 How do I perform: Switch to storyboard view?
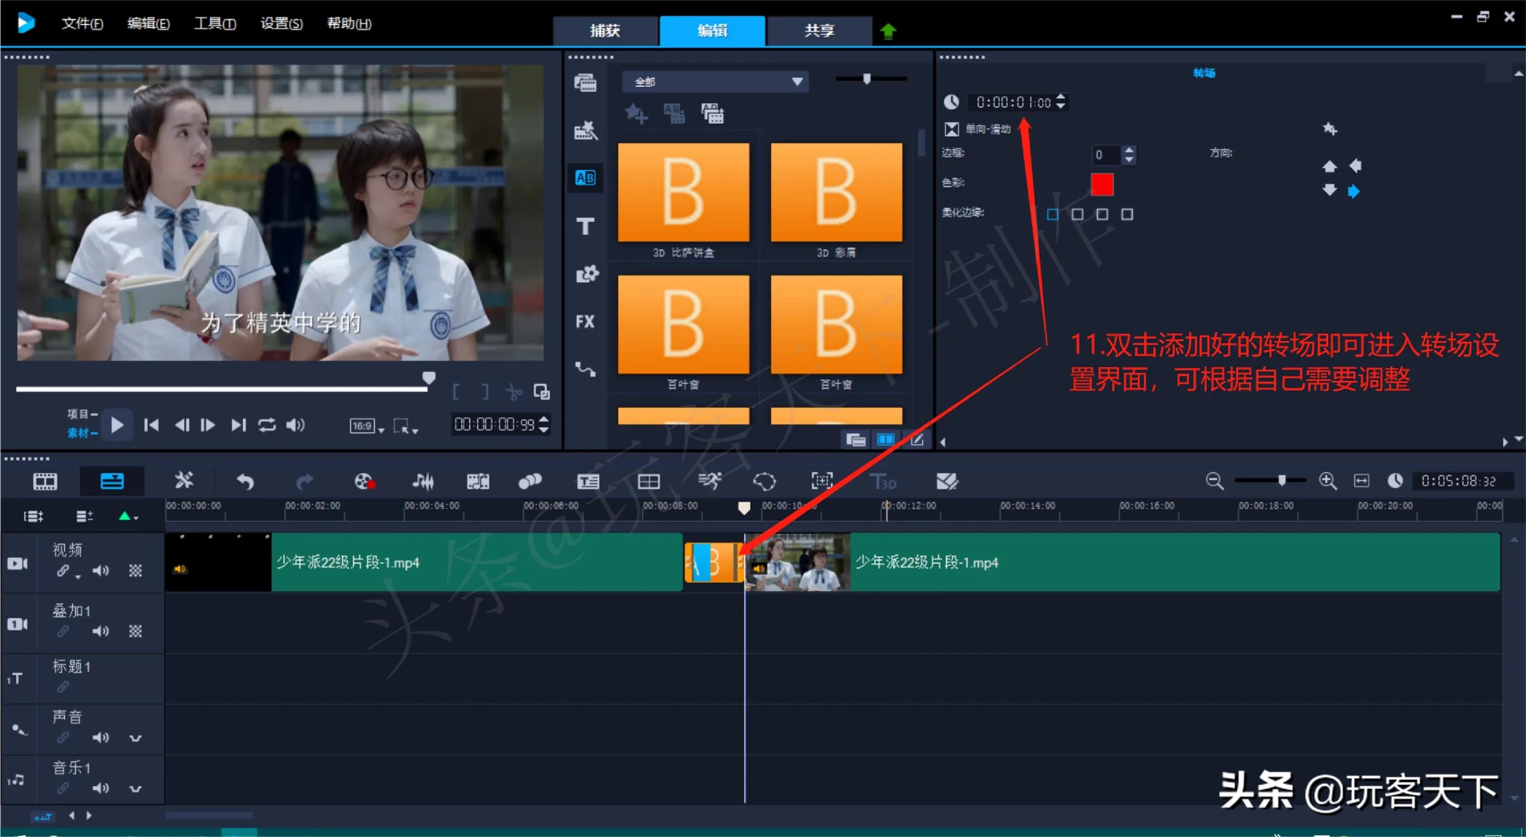(x=45, y=481)
